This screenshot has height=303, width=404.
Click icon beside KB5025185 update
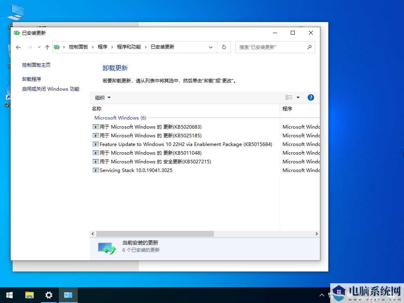tap(96, 136)
